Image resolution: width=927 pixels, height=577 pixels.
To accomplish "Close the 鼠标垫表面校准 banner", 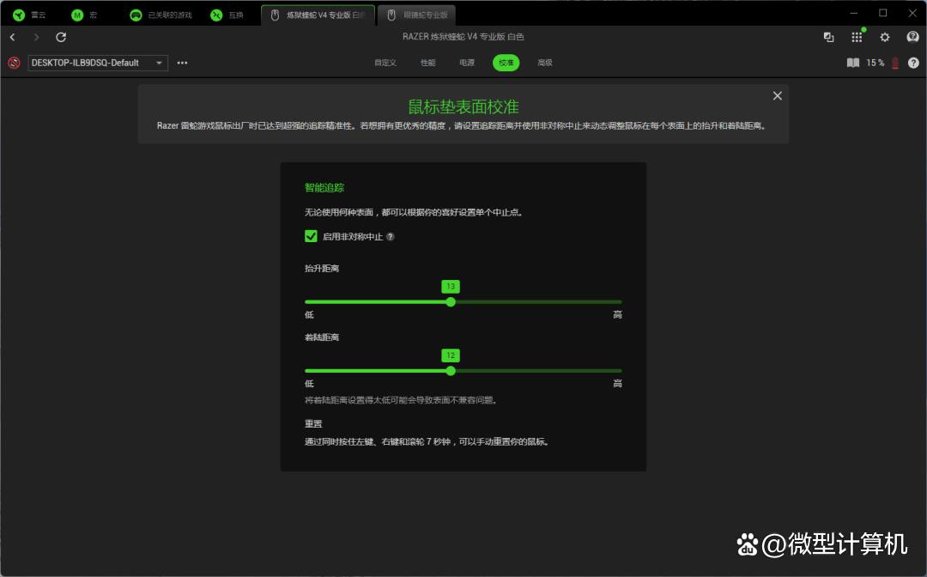I will point(778,96).
